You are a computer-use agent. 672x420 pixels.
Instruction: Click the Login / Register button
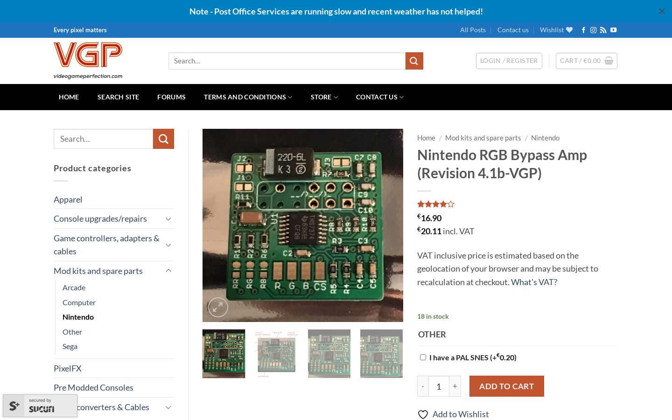[x=509, y=61]
